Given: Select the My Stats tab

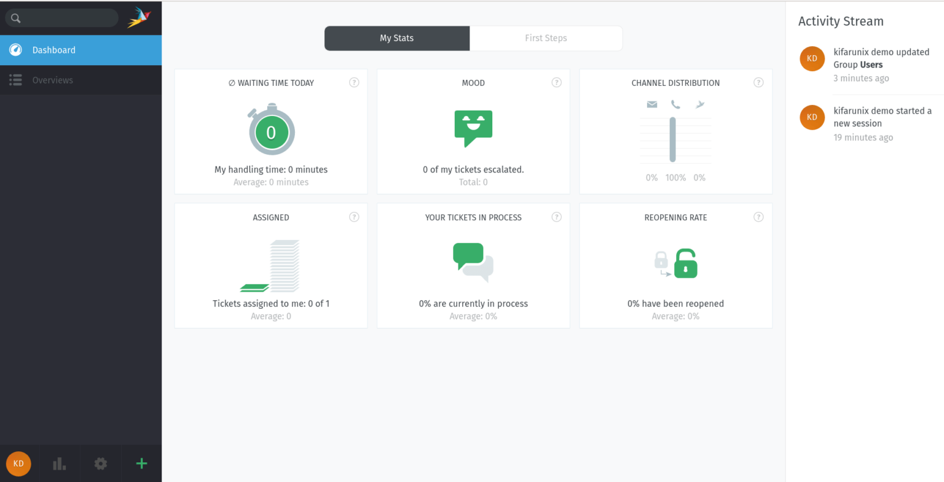Looking at the screenshot, I should click(x=397, y=38).
